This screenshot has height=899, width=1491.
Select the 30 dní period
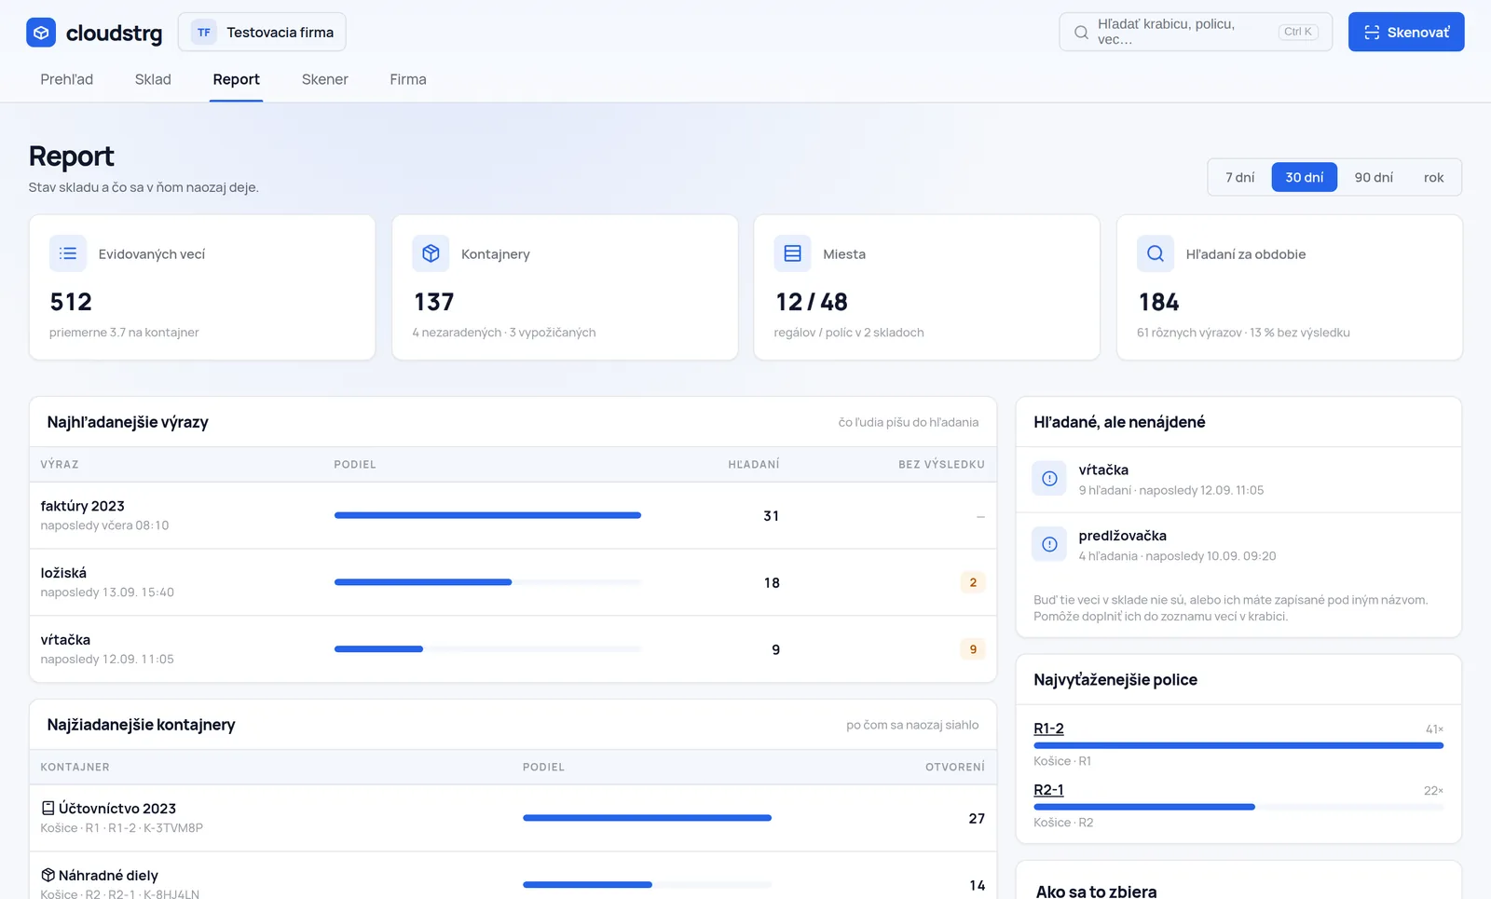point(1305,177)
